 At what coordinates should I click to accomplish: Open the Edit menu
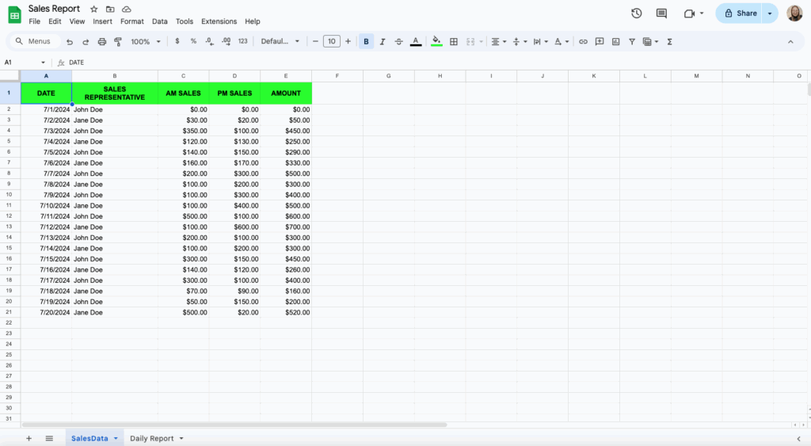tap(55, 21)
